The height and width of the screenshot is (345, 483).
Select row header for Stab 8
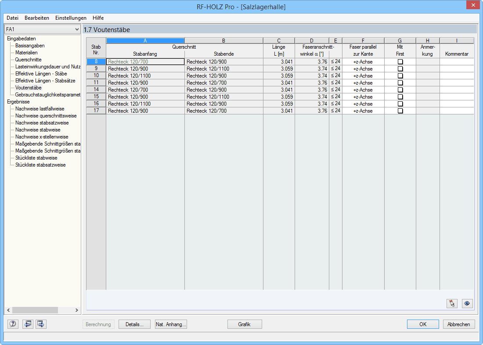96,62
